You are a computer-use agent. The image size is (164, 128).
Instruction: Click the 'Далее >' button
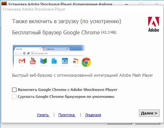[x=149, y=113]
